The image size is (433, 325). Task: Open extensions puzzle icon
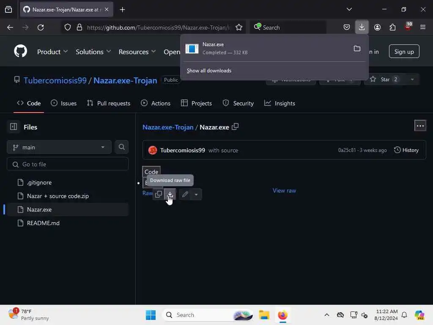tap(392, 27)
